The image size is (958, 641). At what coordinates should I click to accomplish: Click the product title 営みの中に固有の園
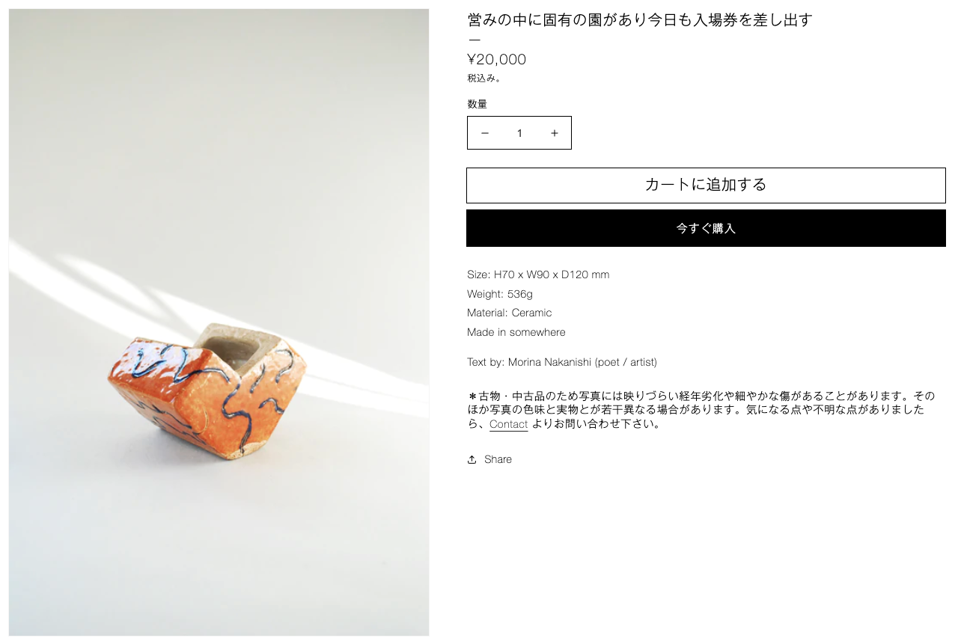640,20
